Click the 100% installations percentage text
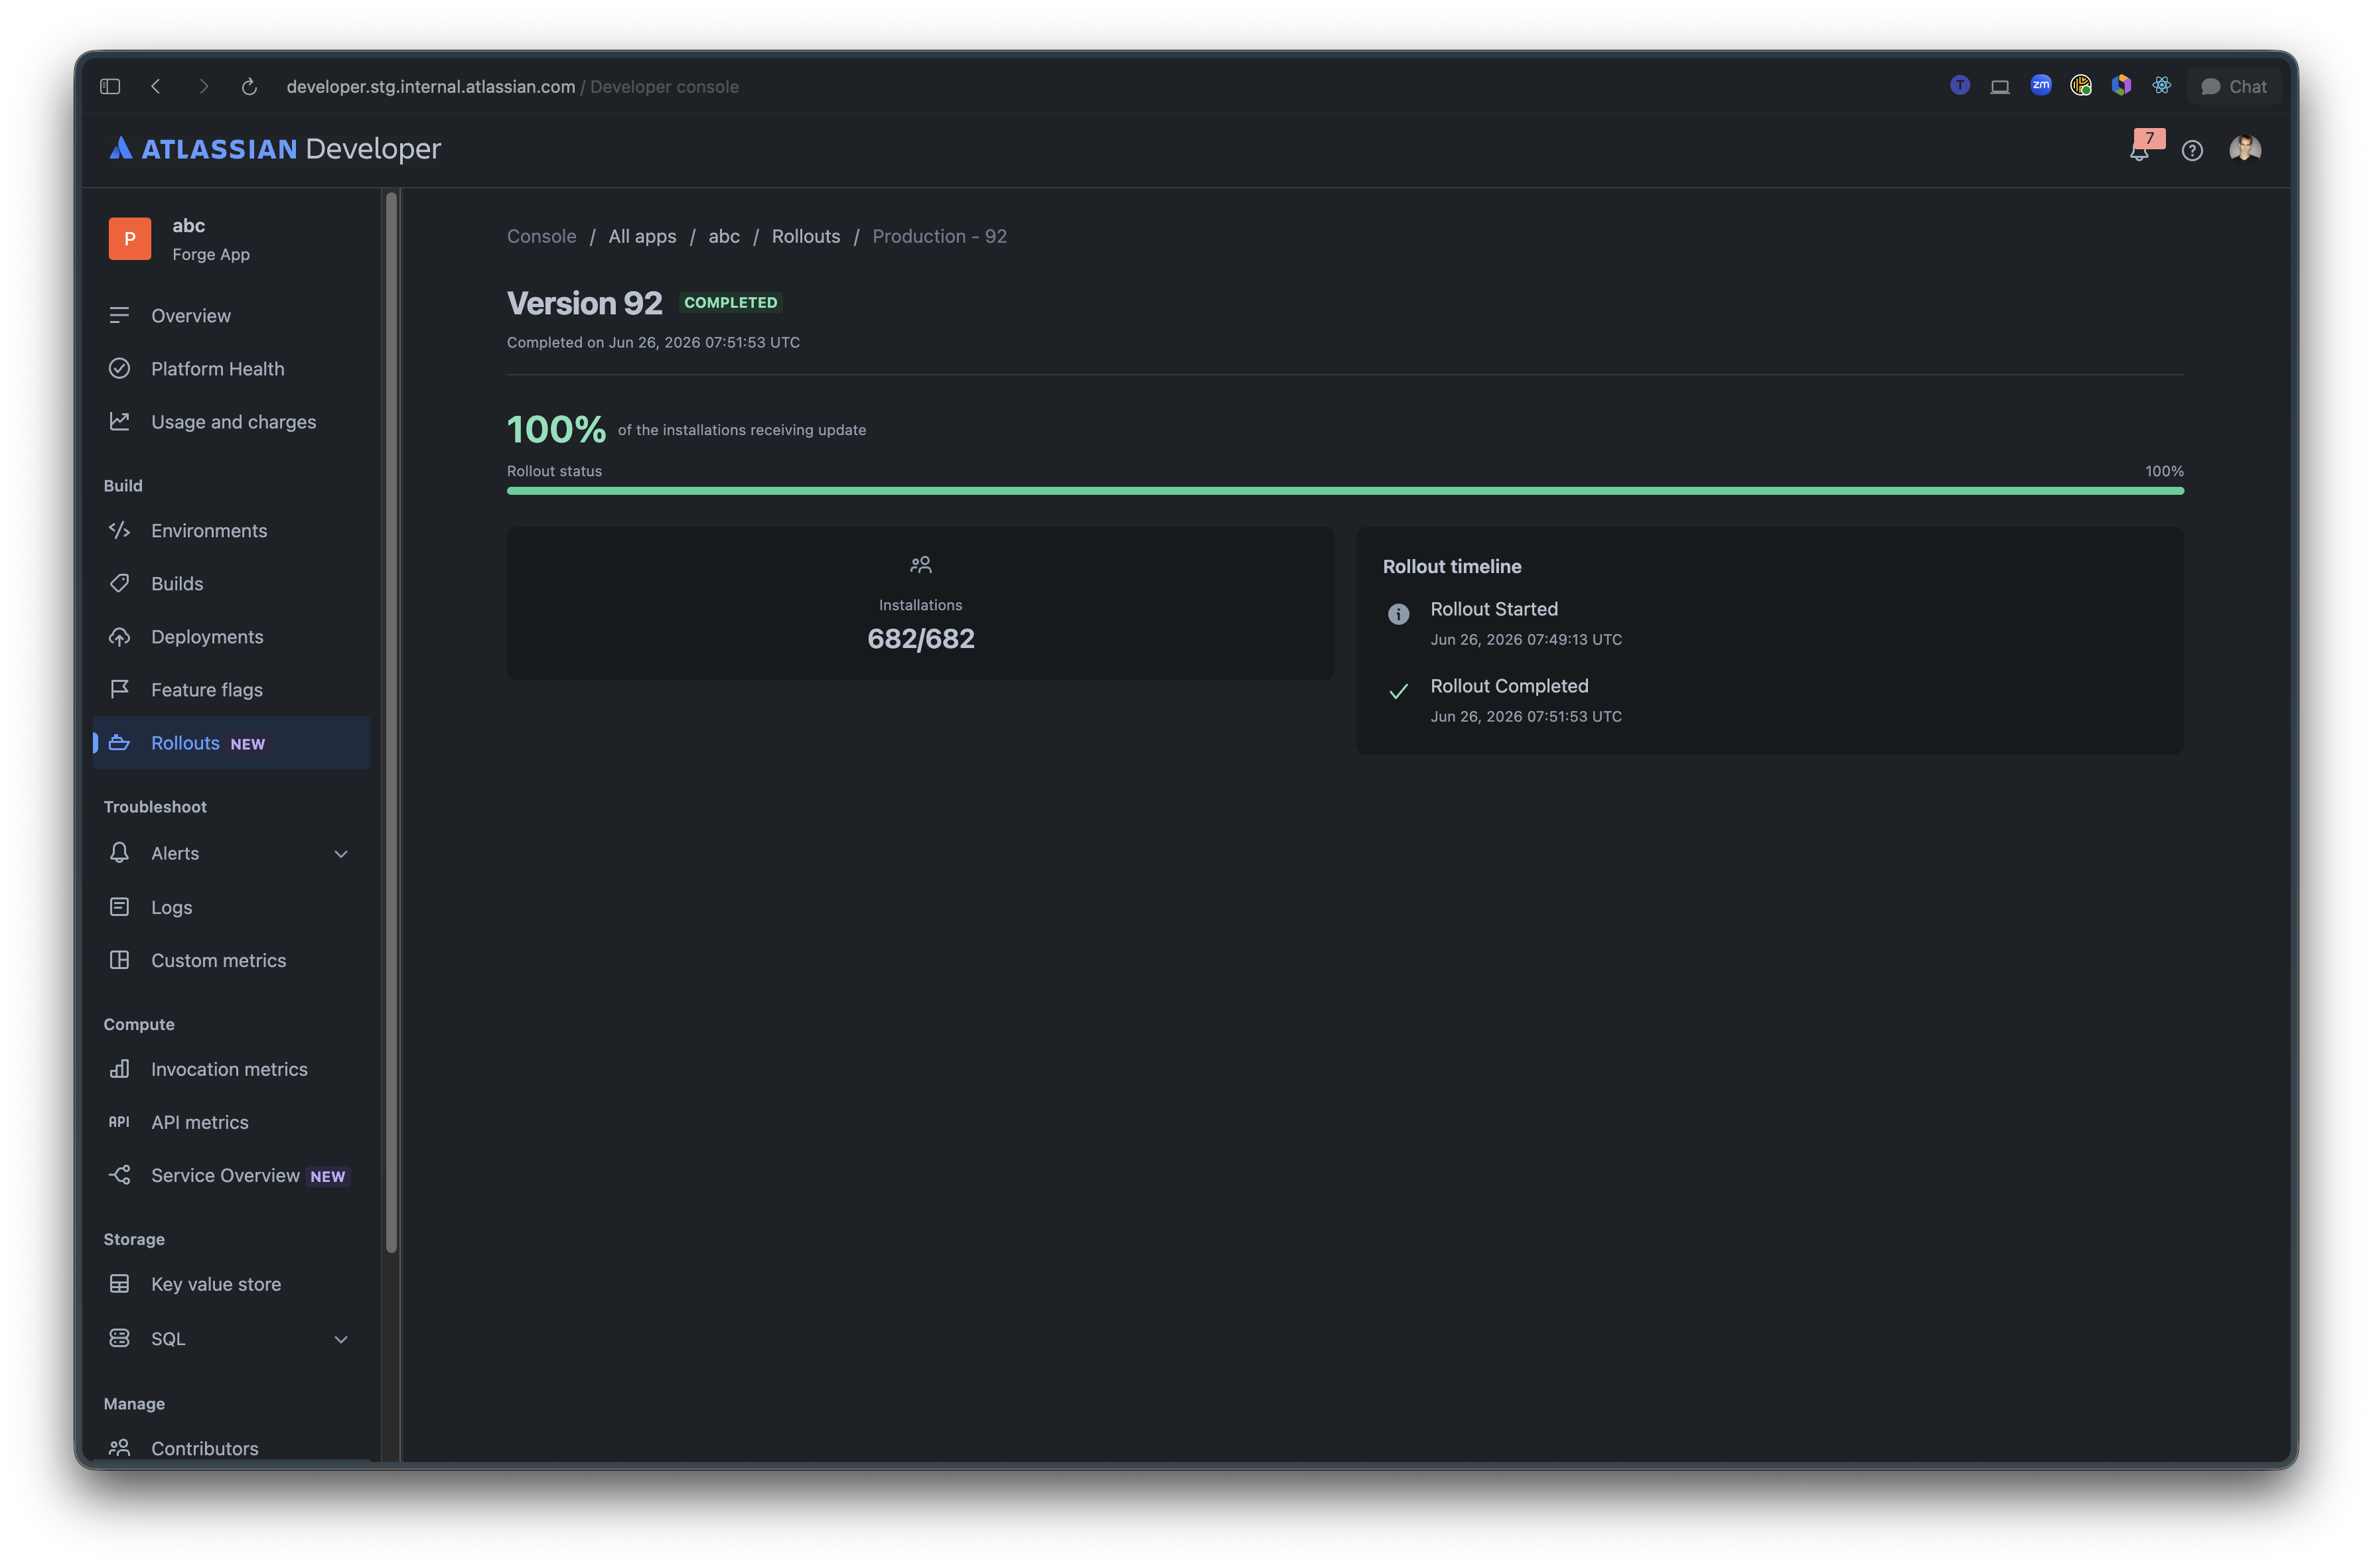Image resolution: width=2373 pixels, height=1568 pixels. pos(556,430)
